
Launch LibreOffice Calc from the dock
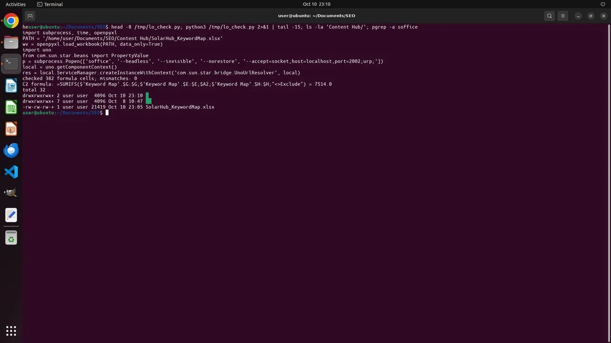[11, 107]
